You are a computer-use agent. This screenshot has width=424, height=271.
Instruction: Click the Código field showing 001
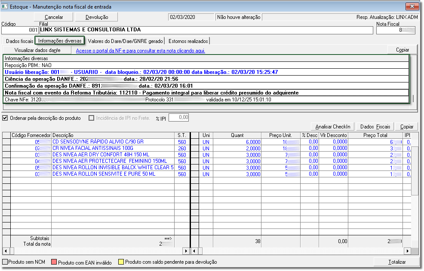pos(20,30)
